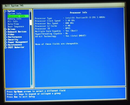Click the Dell System 745 title
Viewport: 130px width, 105px height.
pos(14,6)
